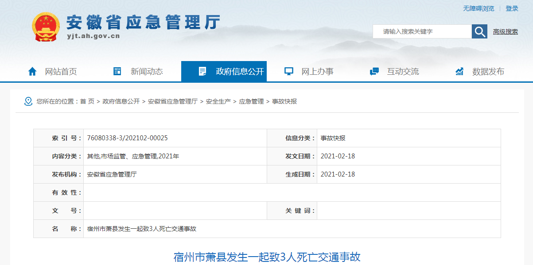Click the chart icon beside 数据发布
Viewport: 533px width, 265px height.
coord(459,71)
